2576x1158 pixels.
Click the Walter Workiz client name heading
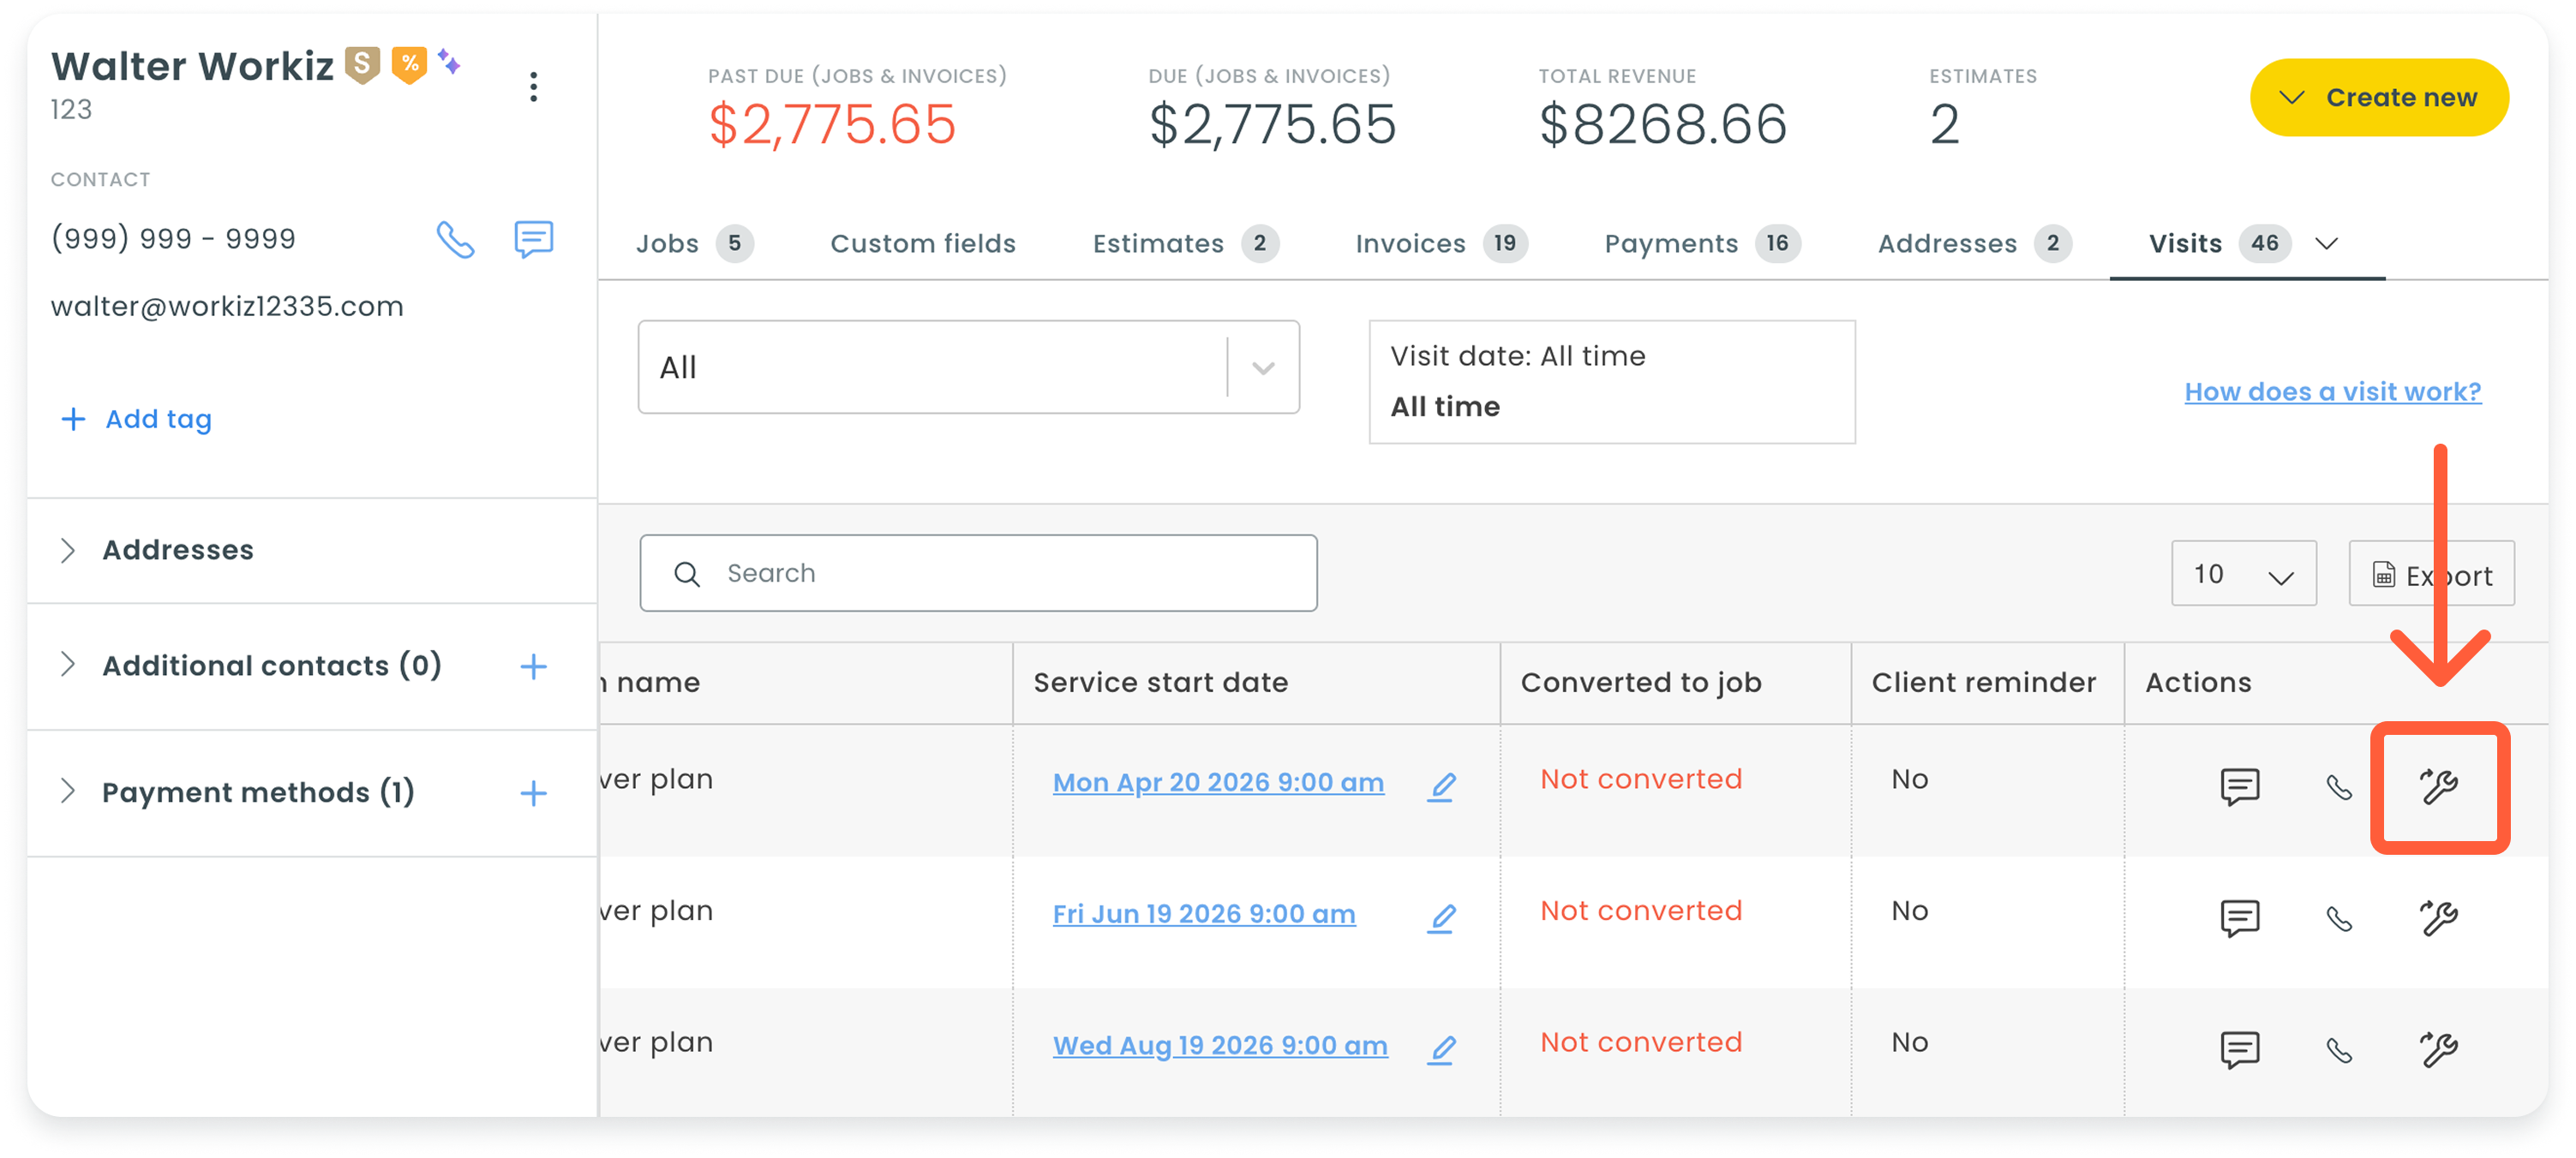point(192,66)
